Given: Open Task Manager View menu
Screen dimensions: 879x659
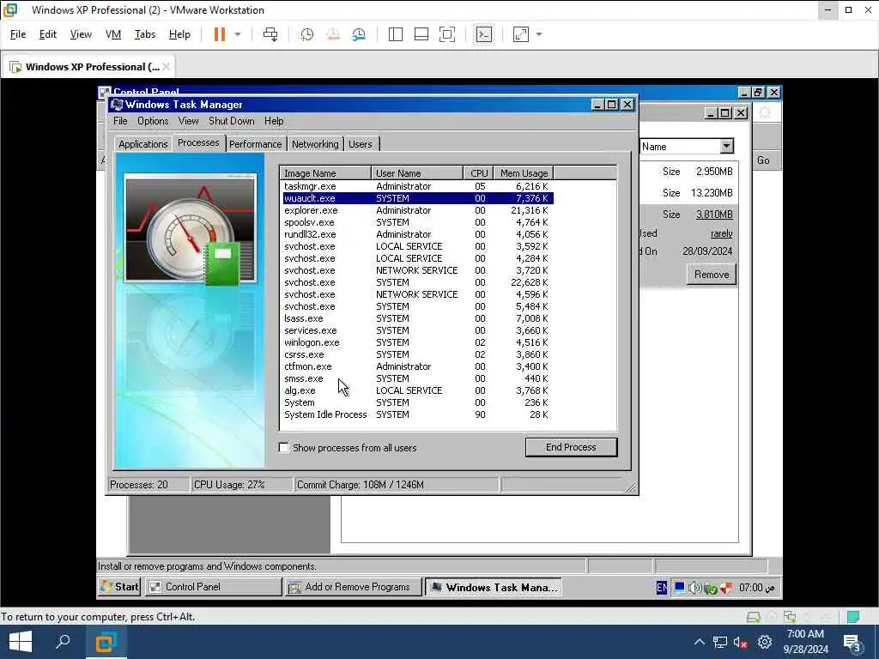Looking at the screenshot, I should click(188, 121).
